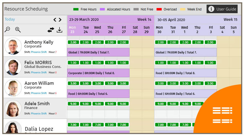The width and height of the screenshot is (244, 136).
Task: Select the Fri 27 column header
Action: [x=124, y=30]
